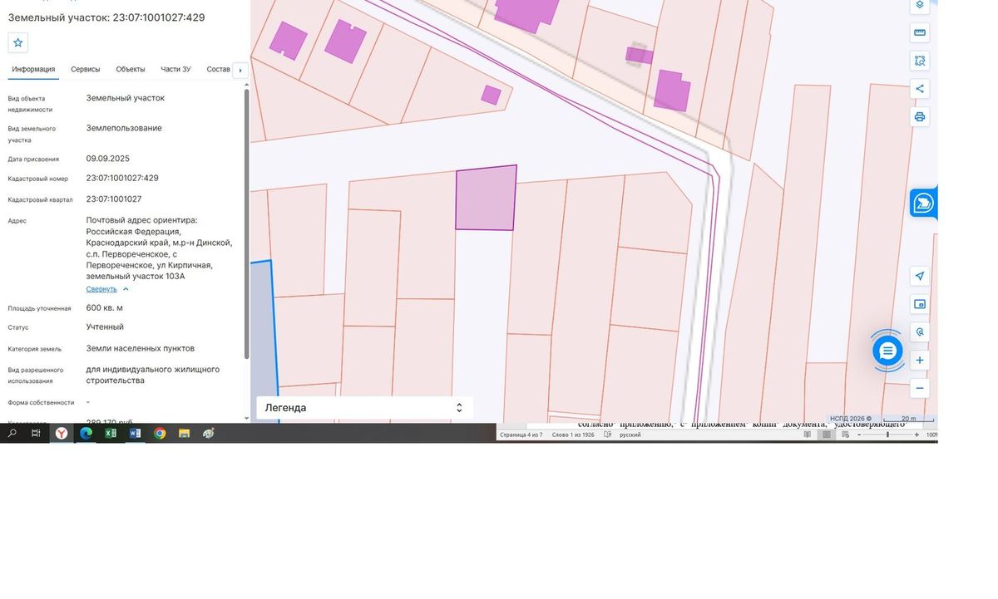Click the status value Учтенный
Image resolution: width=998 pixels, height=599 pixels.
click(x=105, y=327)
